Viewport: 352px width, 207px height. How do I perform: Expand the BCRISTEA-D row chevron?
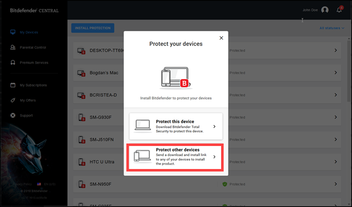(335, 95)
